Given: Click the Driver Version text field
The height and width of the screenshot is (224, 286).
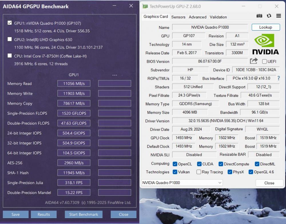Looking at the screenshot, I should tap(226, 121).
